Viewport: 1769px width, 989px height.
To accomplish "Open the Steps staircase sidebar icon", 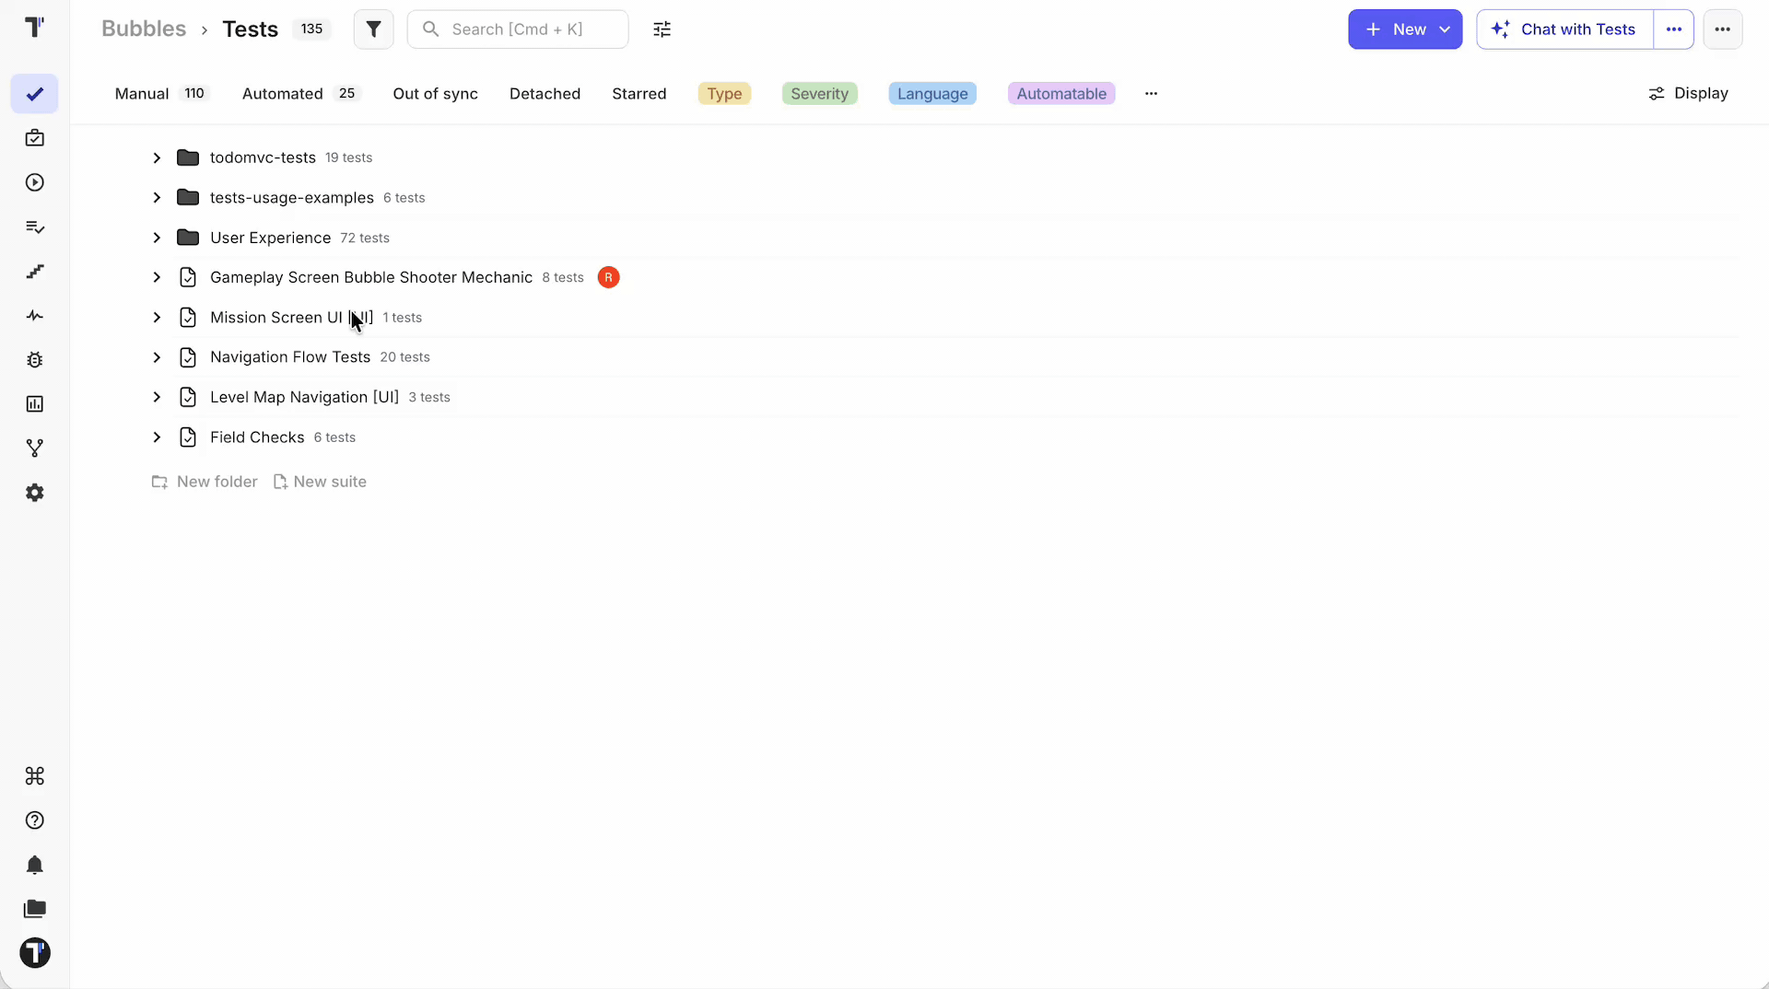I will 34,271.
